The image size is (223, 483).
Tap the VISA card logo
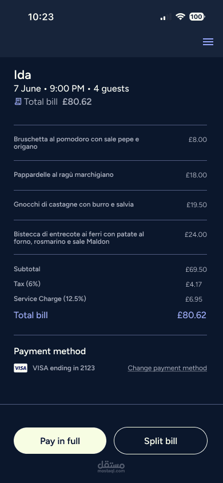[x=21, y=368]
